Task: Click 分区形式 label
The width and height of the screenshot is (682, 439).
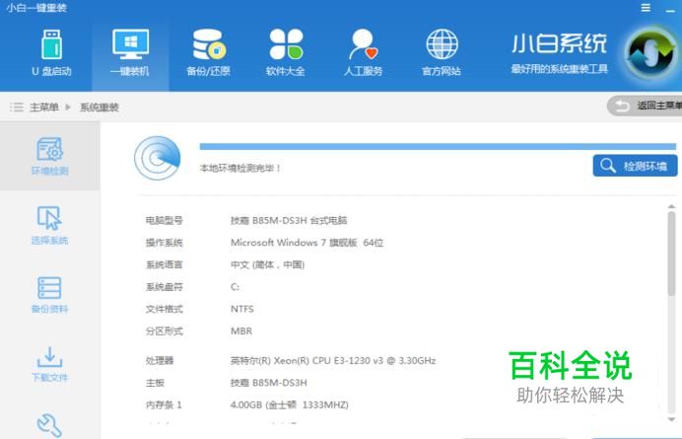Action: [x=164, y=331]
